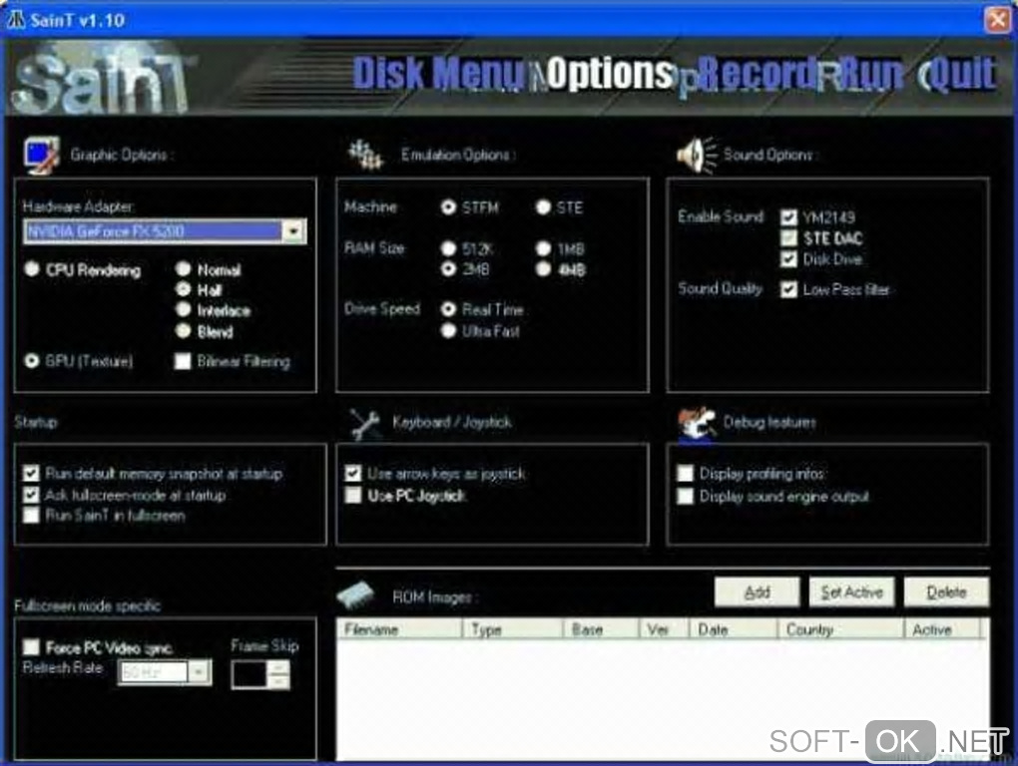This screenshot has width=1018, height=766.
Task: Enable Display profiling infos checkbox
Action: (685, 474)
